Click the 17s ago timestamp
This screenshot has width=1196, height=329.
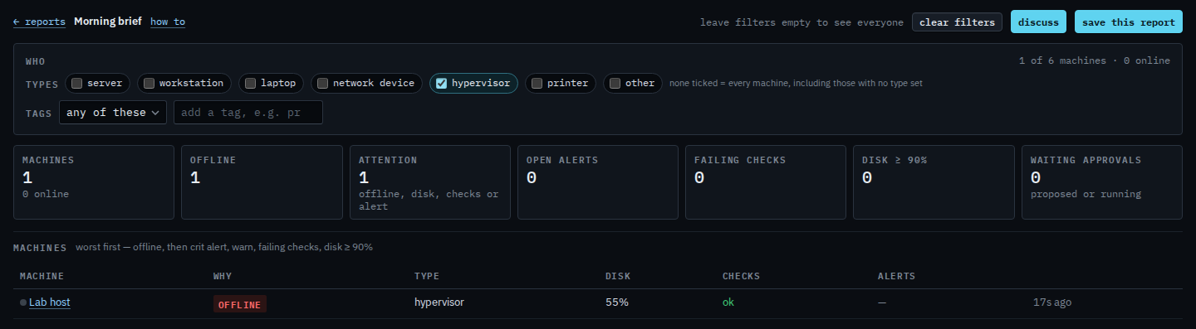(x=1052, y=302)
